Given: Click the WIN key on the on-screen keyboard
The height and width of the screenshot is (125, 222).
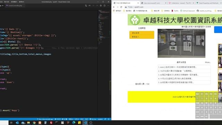Looking at the screenshot, I should coord(202,117).
